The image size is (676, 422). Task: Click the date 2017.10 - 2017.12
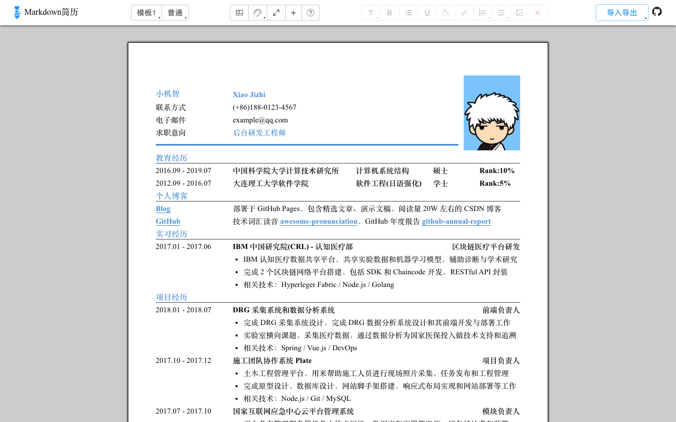click(x=183, y=361)
